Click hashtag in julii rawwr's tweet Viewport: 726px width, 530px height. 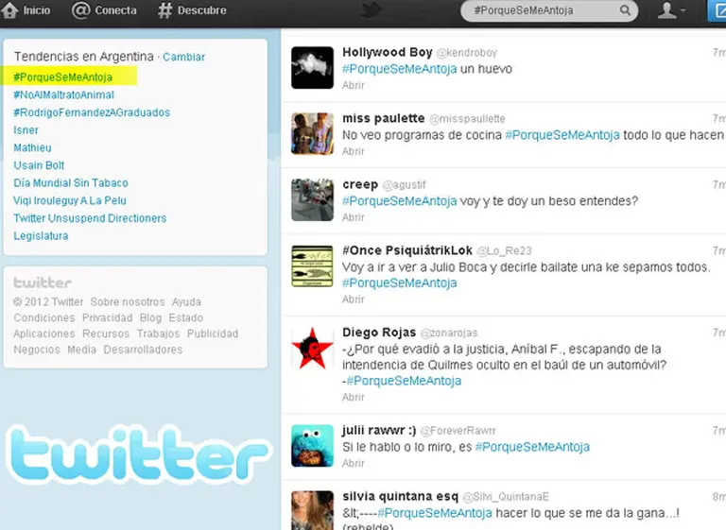pos(532,447)
